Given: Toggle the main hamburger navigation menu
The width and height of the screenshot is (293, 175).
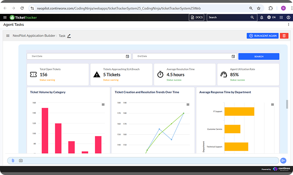Looking at the screenshot, I should pos(5,17).
